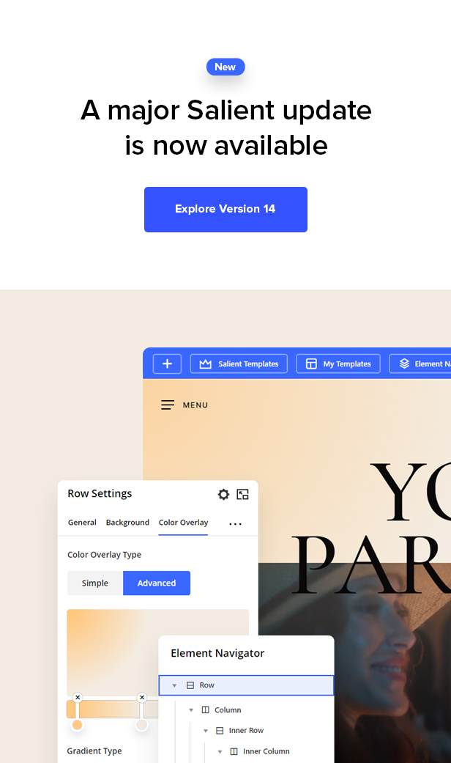Image resolution: width=451 pixels, height=763 pixels.
Task: Select the Simple overlay type
Action: pyautogui.click(x=95, y=583)
